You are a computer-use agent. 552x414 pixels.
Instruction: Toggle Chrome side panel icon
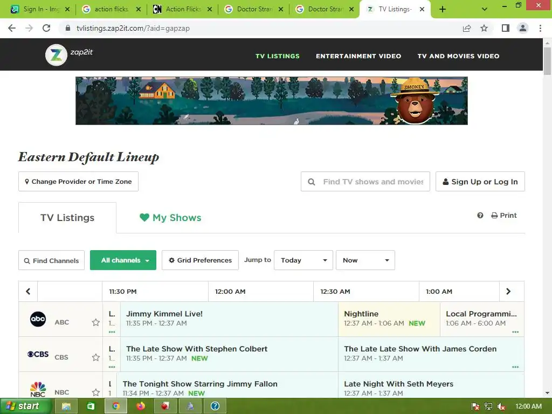click(506, 28)
